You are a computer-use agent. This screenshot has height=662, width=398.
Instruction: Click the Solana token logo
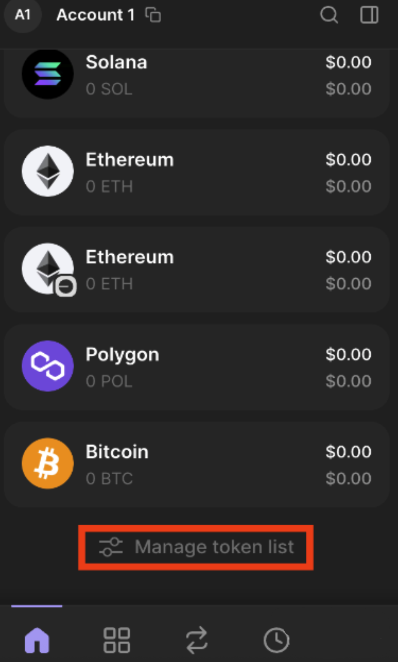48,74
